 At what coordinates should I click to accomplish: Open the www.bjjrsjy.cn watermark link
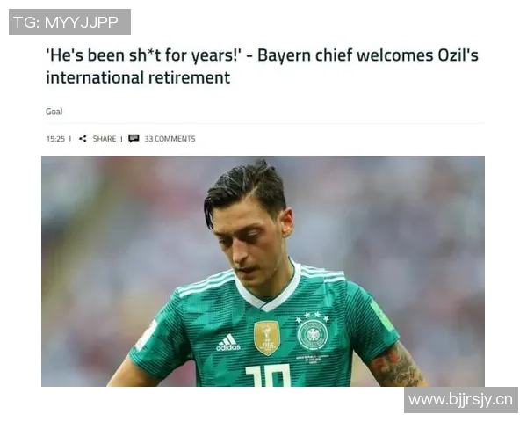click(461, 400)
